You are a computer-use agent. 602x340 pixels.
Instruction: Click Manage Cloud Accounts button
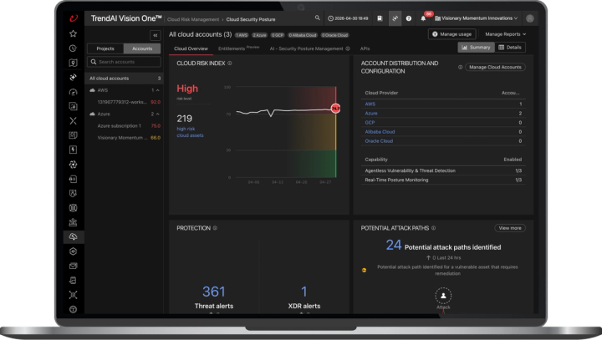495,67
